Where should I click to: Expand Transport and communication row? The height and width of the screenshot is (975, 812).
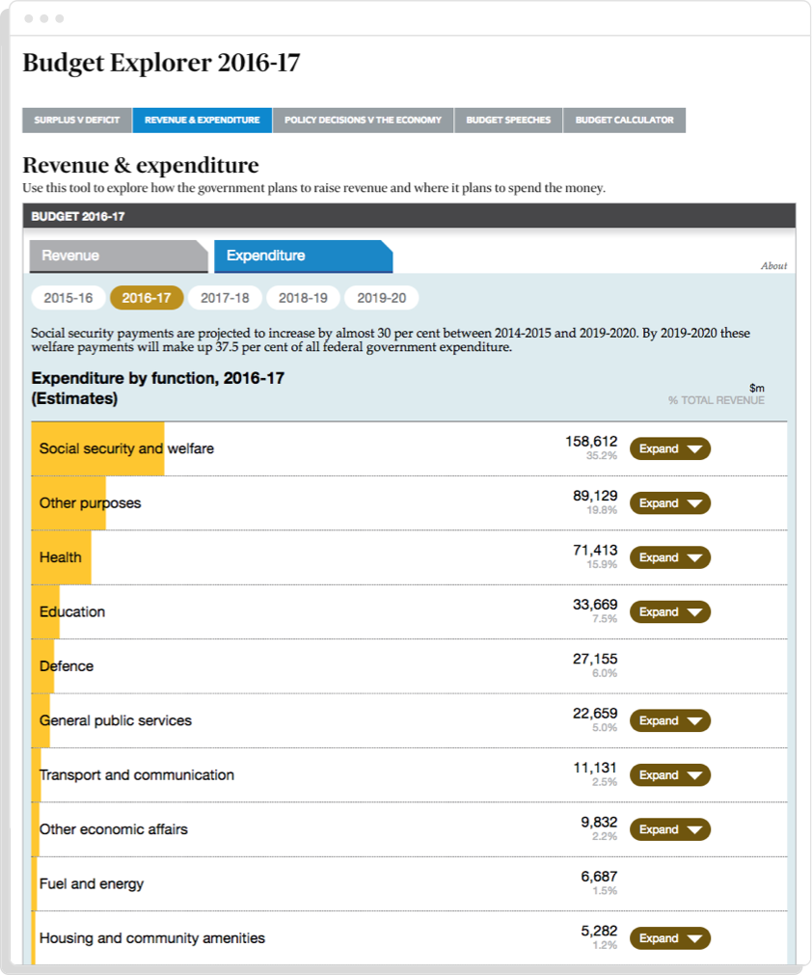click(x=669, y=775)
